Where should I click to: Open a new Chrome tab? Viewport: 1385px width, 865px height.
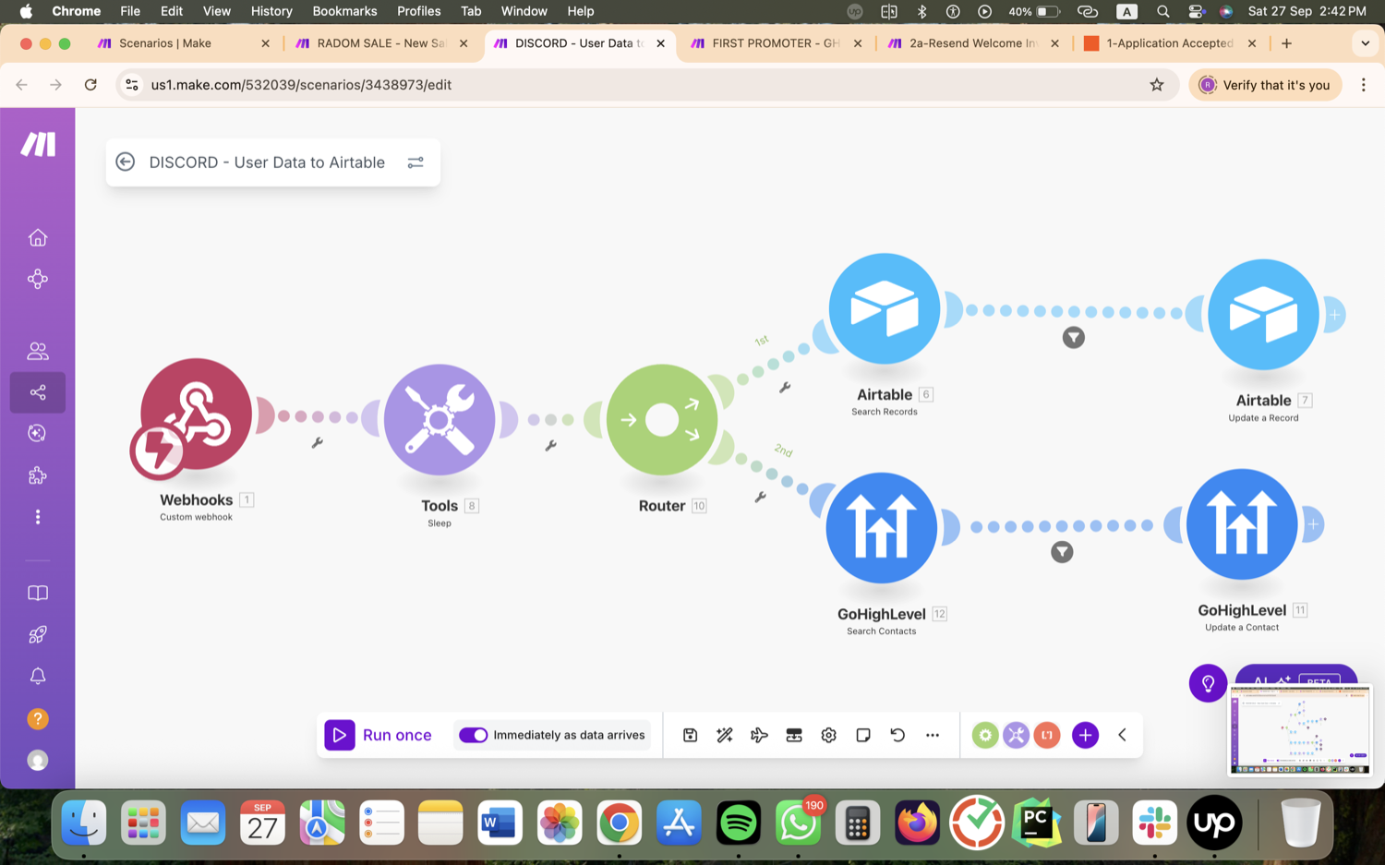click(x=1286, y=43)
